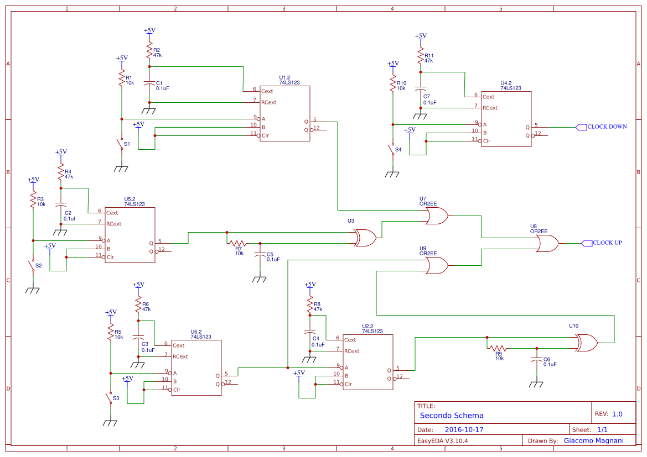Image resolution: width=647 pixels, height=457 pixels.
Task: Select the +5V power symbol above R1
Action: 121,59
